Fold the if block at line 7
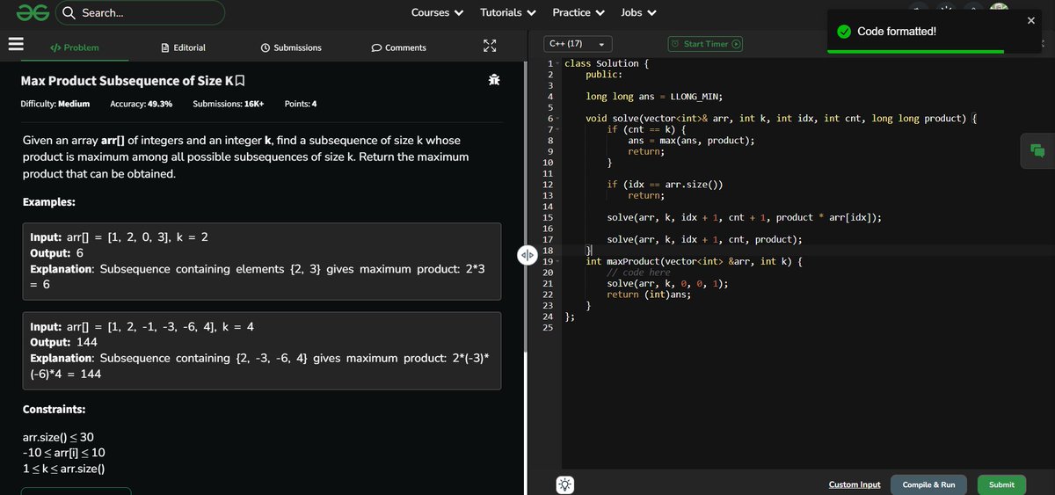 [x=557, y=130]
